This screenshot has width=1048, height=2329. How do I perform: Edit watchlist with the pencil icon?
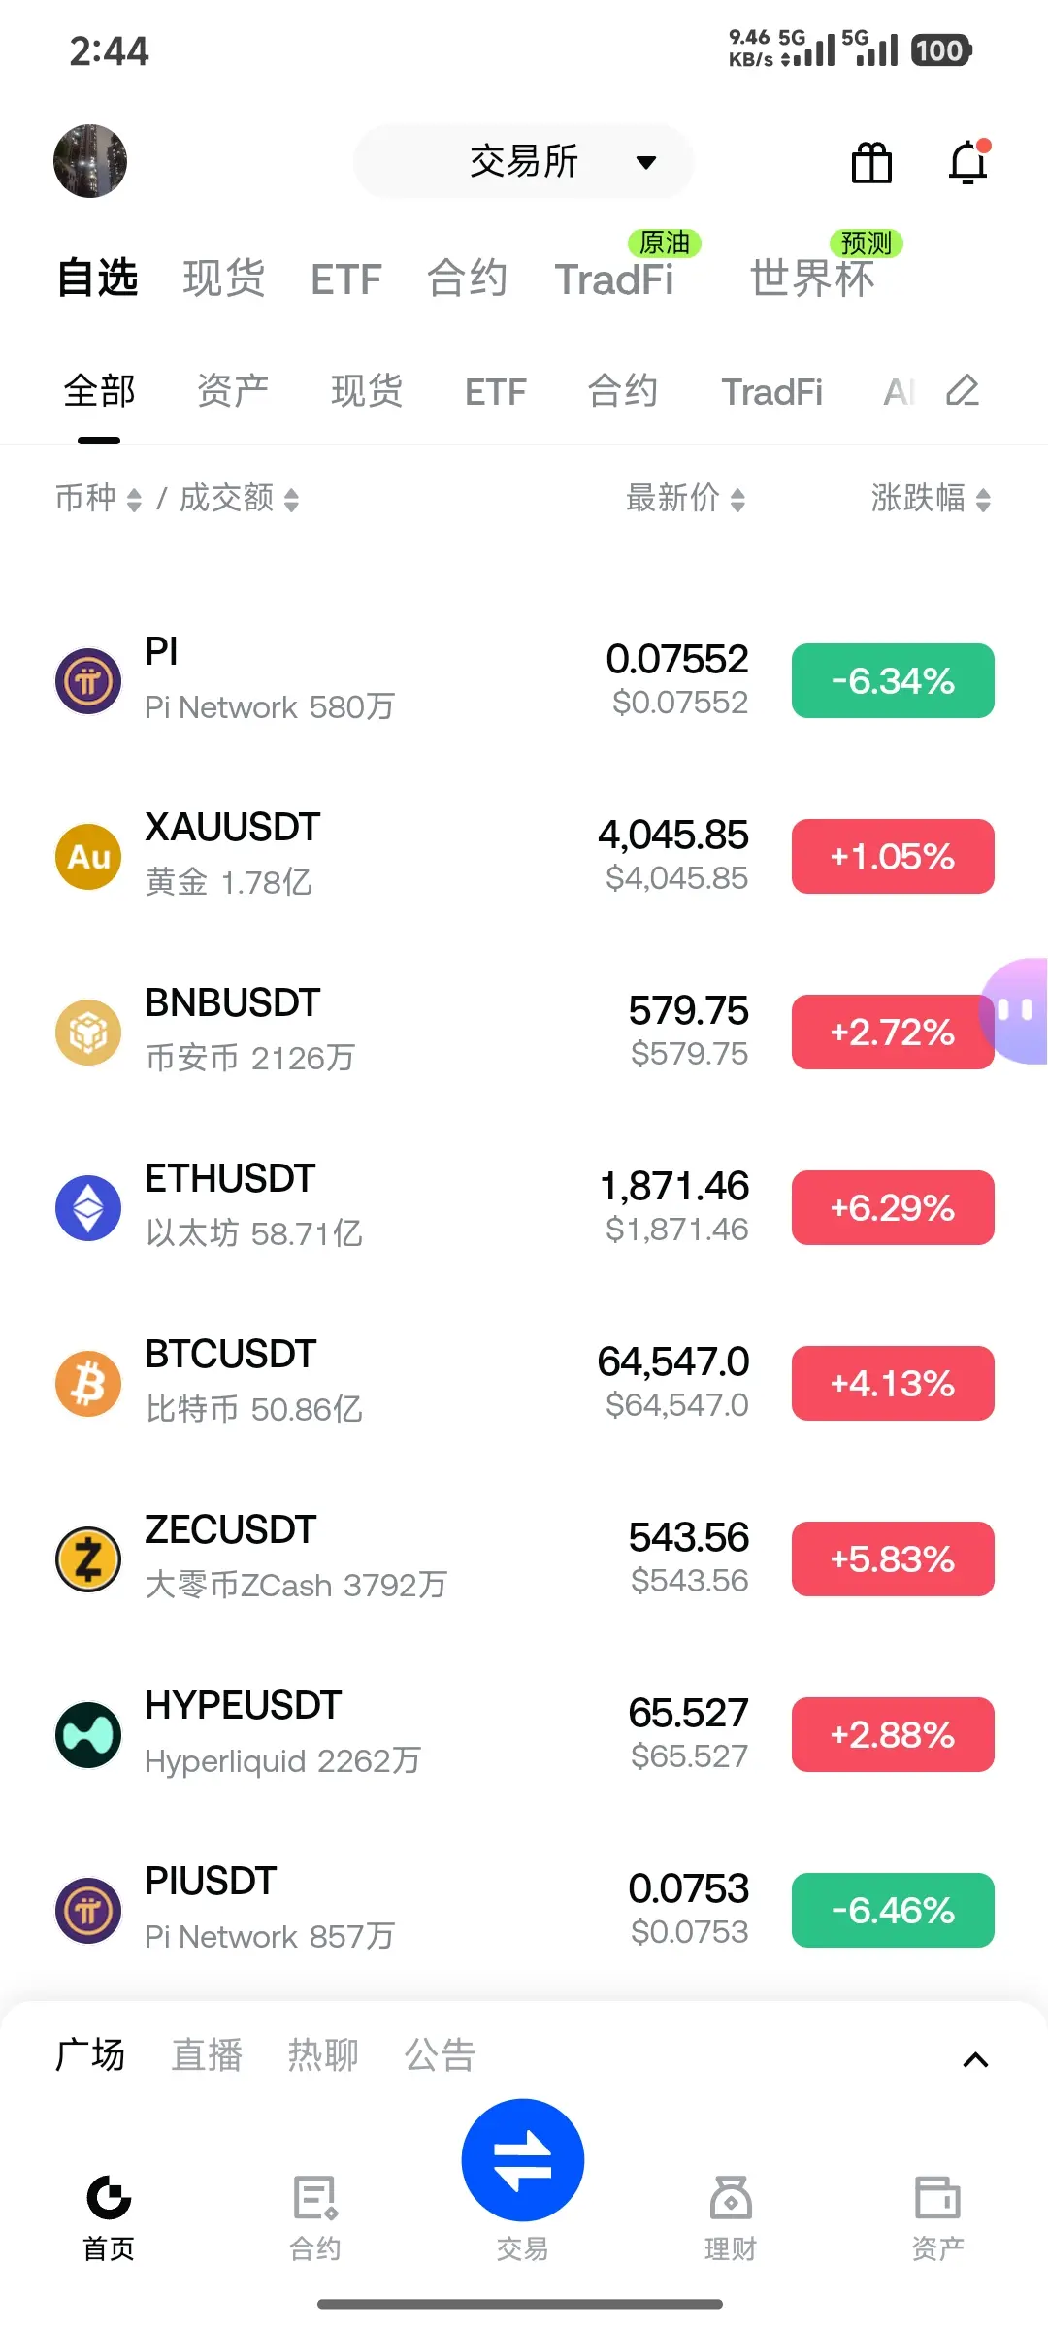pos(963,390)
